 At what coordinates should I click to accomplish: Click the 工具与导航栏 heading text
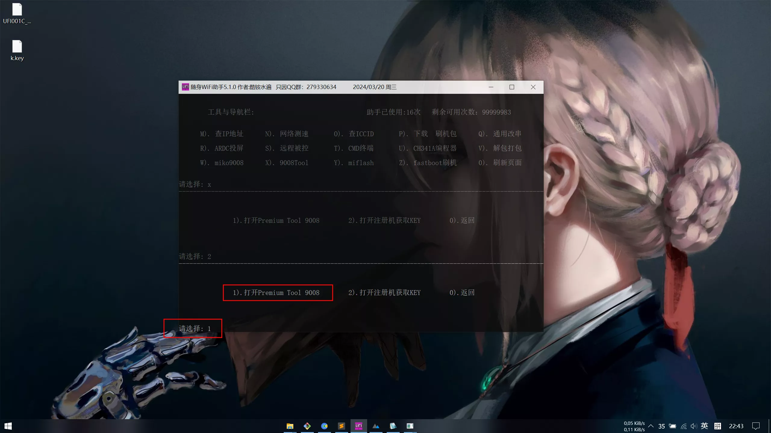(231, 112)
